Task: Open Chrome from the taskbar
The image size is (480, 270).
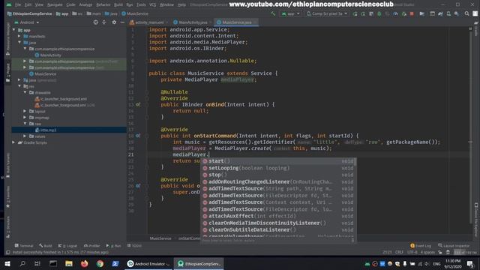Action: (x=100, y=263)
